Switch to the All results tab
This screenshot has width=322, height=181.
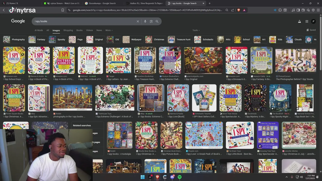point(48,30)
